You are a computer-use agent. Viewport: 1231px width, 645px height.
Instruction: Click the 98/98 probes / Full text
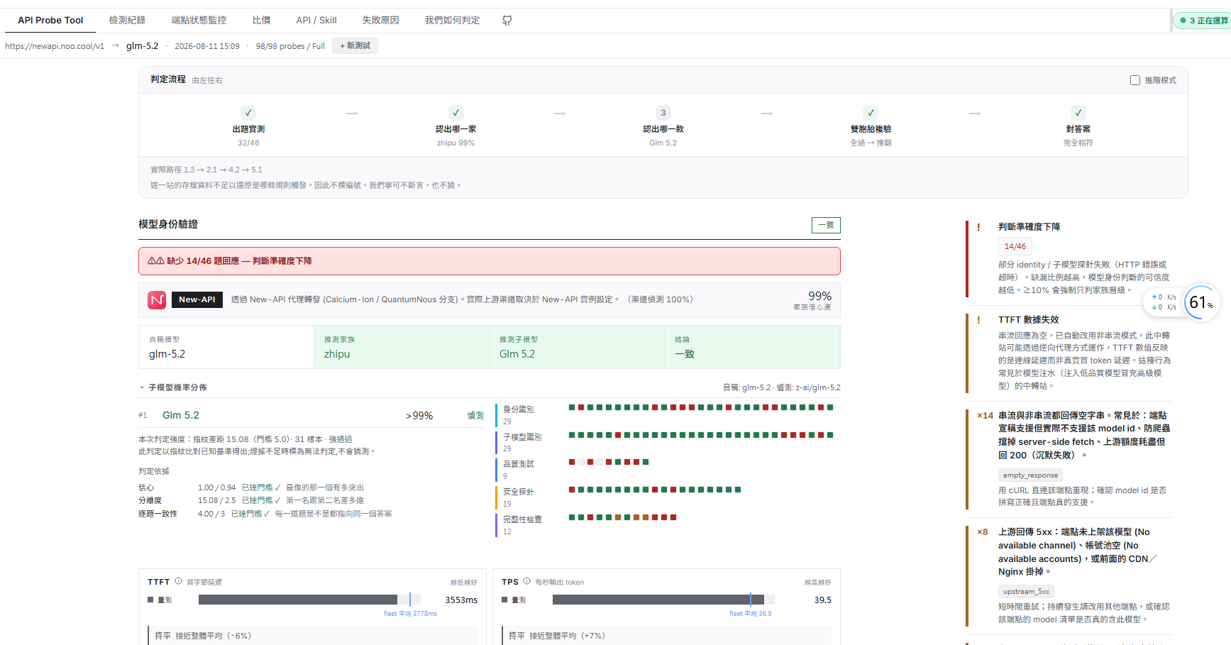pyautogui.click(x=290, y=46)
